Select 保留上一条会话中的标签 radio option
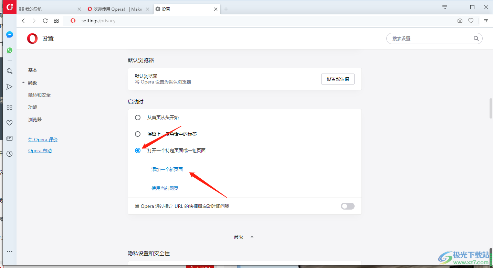This screenshot has height=268, width=493. [x=138, y=134]
